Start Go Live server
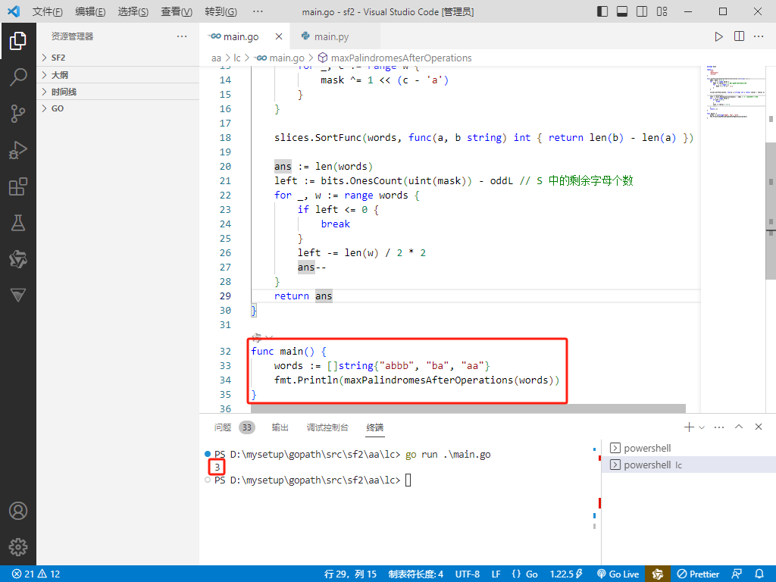This screenshot has width=776, height=582. 618,574
